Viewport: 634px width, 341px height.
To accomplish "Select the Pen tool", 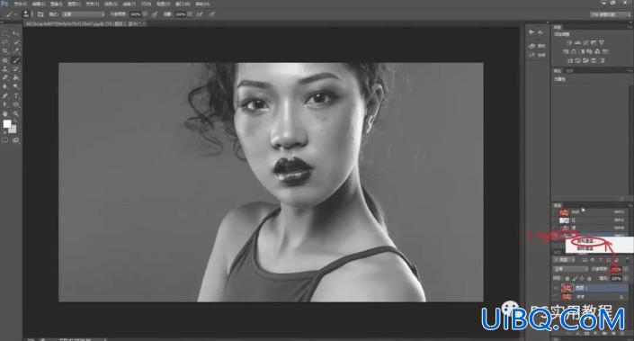I will tap(4, 95).
